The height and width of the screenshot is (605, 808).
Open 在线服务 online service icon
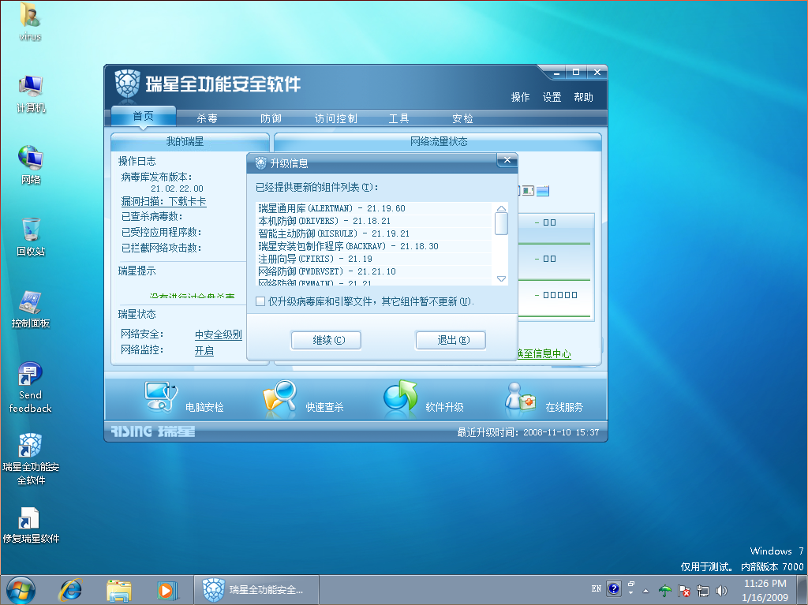pyautogui.click(x=520, y=398)
